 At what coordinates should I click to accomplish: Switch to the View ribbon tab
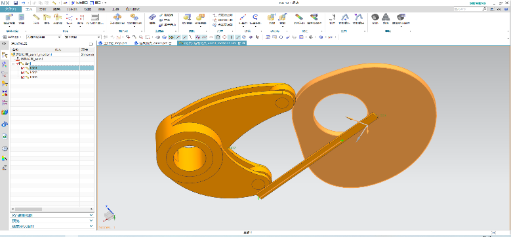[x=87, y=9]
